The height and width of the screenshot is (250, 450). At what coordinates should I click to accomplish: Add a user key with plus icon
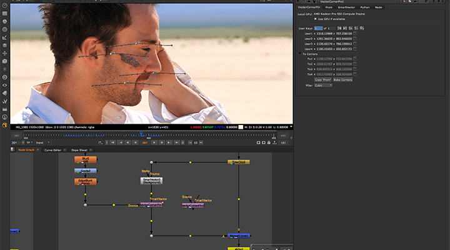click(x=351, y=28)
